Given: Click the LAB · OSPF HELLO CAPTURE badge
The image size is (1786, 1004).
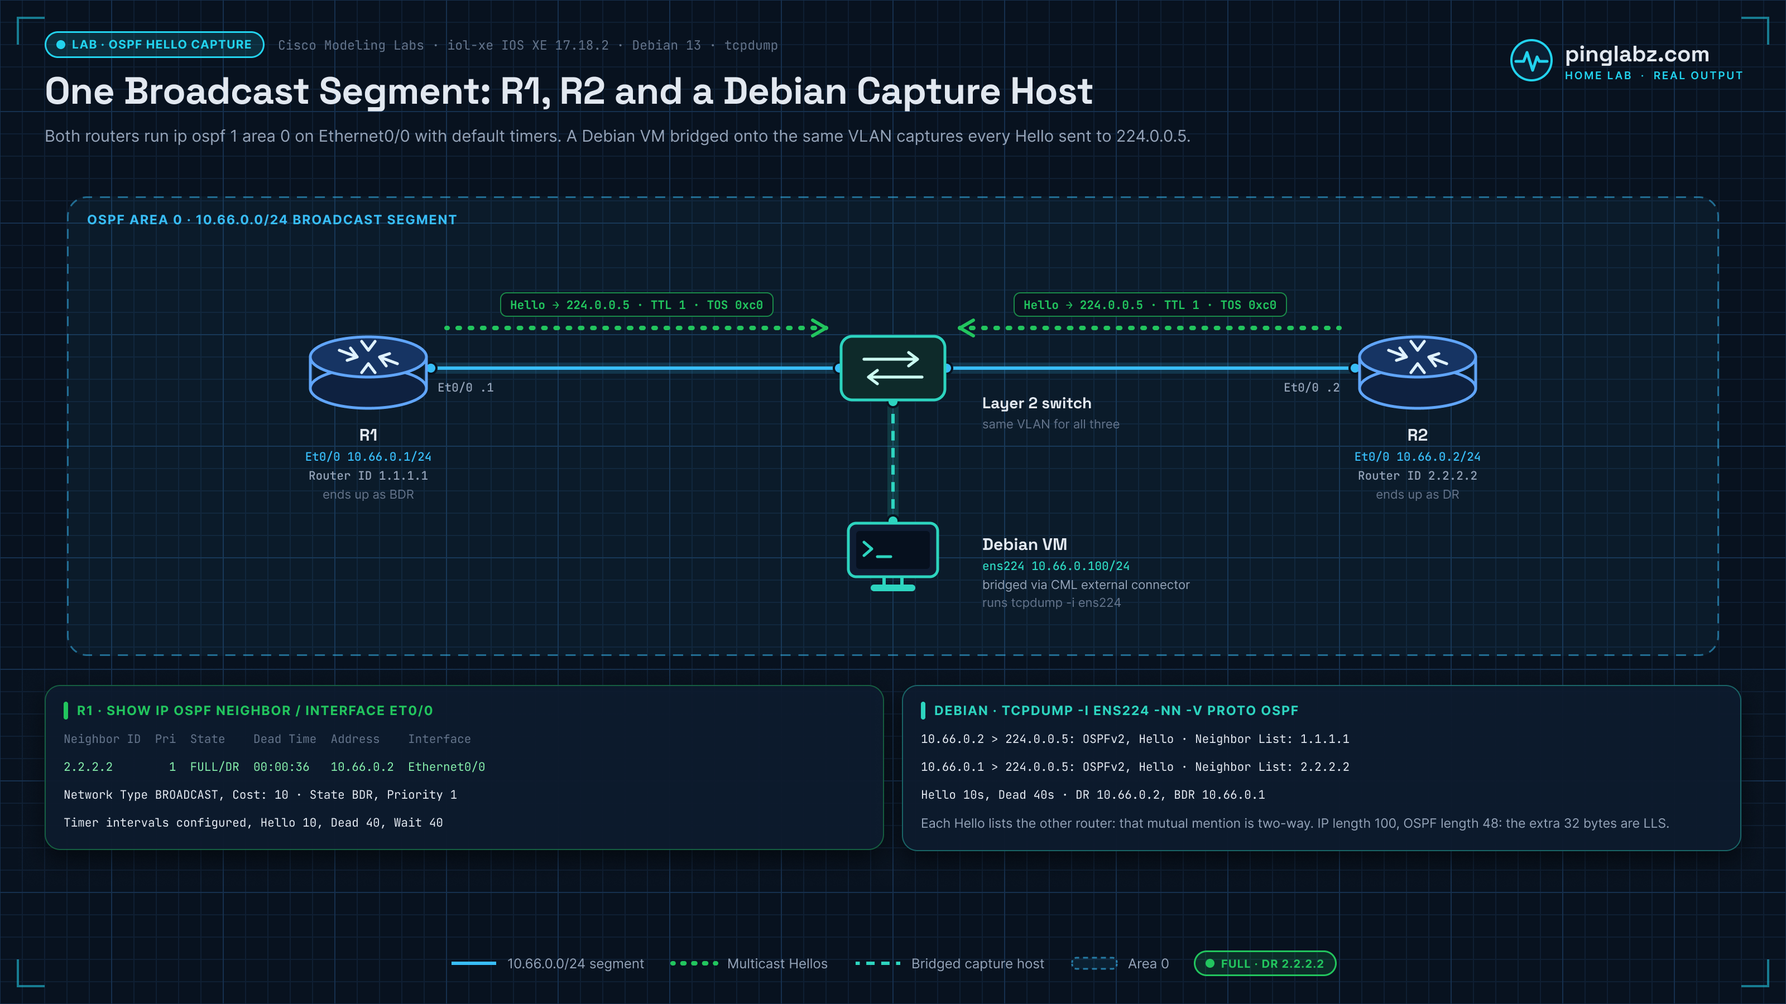Looking at the screenshot, I should click(154, 45).
